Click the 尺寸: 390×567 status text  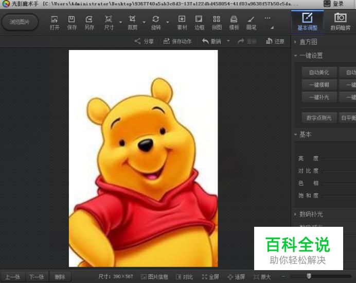click(x=116, y=277)
